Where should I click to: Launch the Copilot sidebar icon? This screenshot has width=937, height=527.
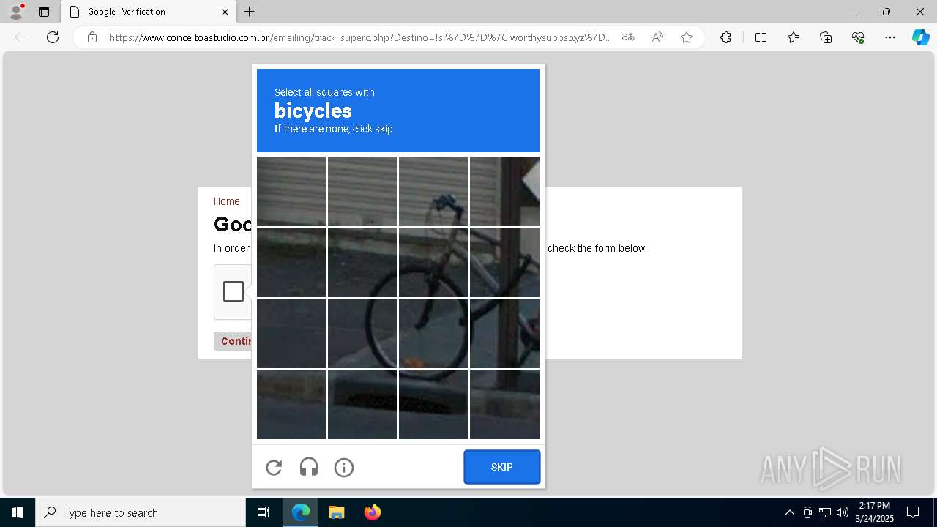tap(920, 37)
